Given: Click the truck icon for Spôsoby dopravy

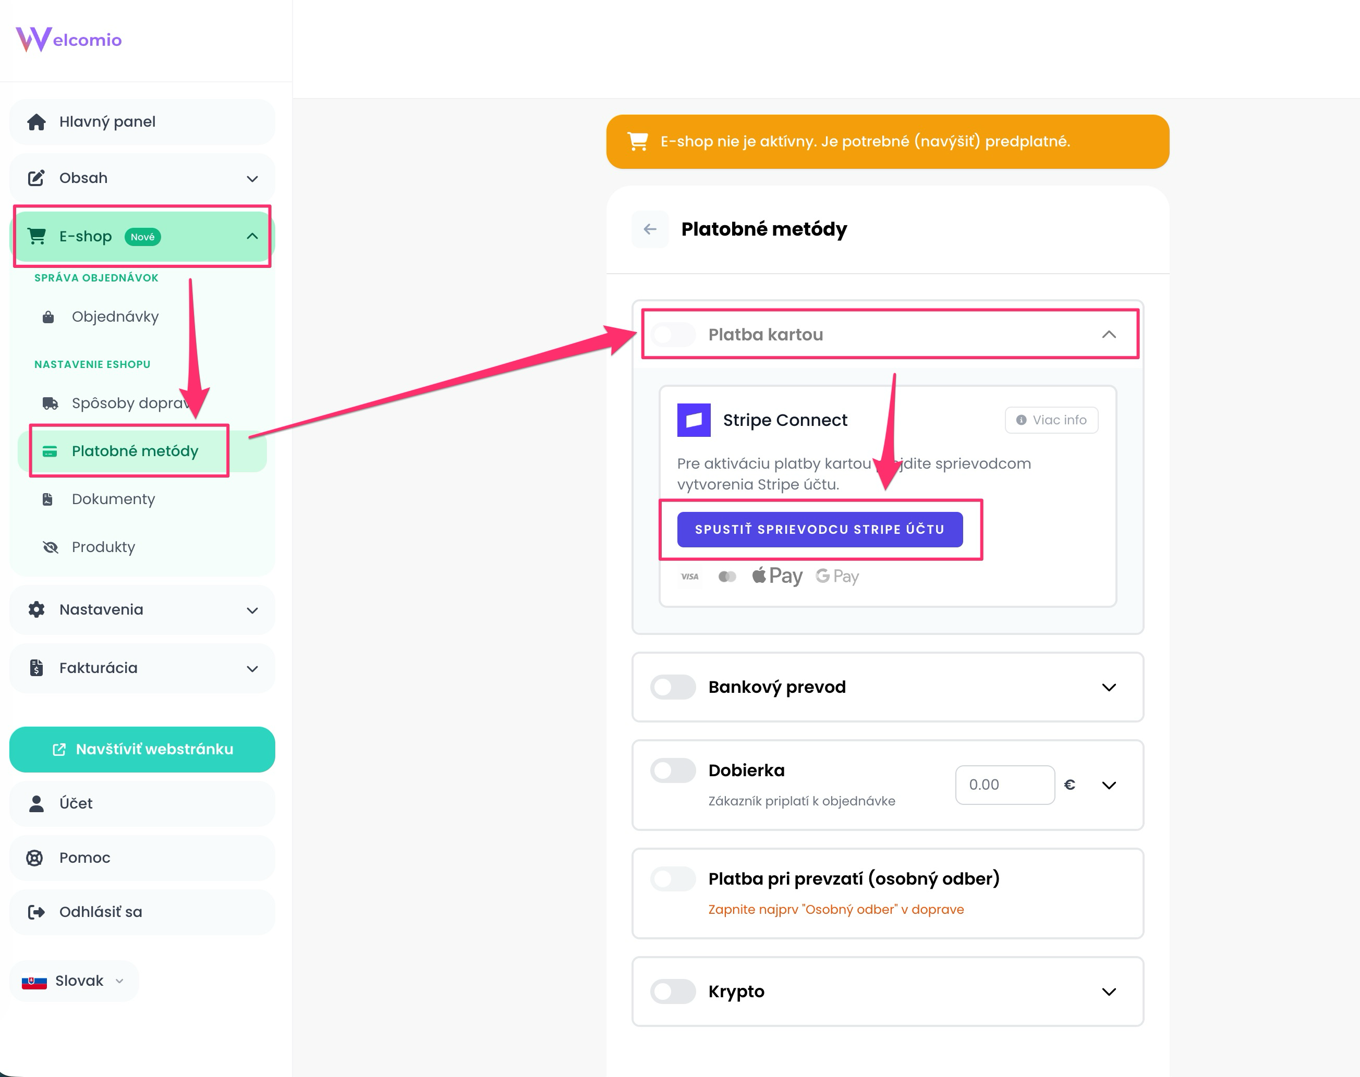Looking at the screenshot, I should 50,403.
